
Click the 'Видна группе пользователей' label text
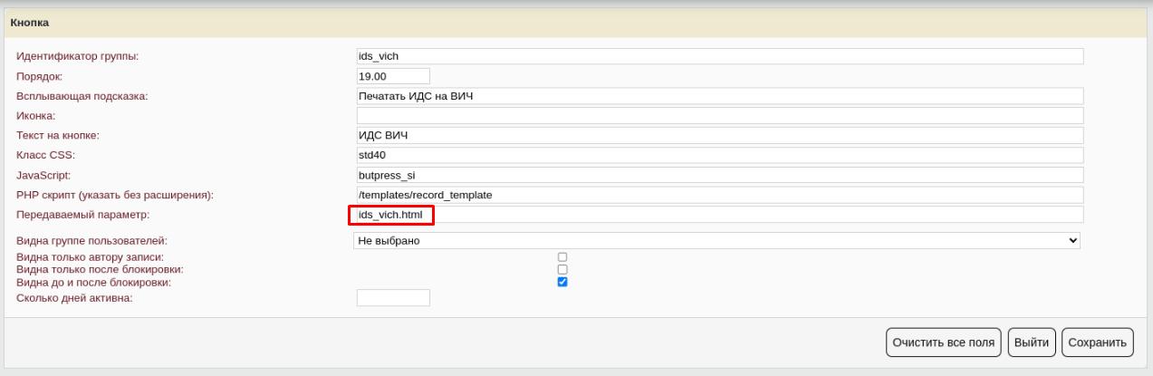91,241
